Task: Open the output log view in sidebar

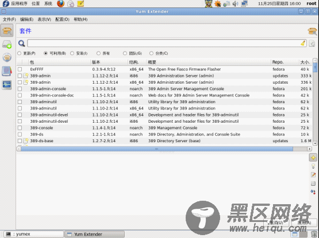Action: click(x=7, y=85)
